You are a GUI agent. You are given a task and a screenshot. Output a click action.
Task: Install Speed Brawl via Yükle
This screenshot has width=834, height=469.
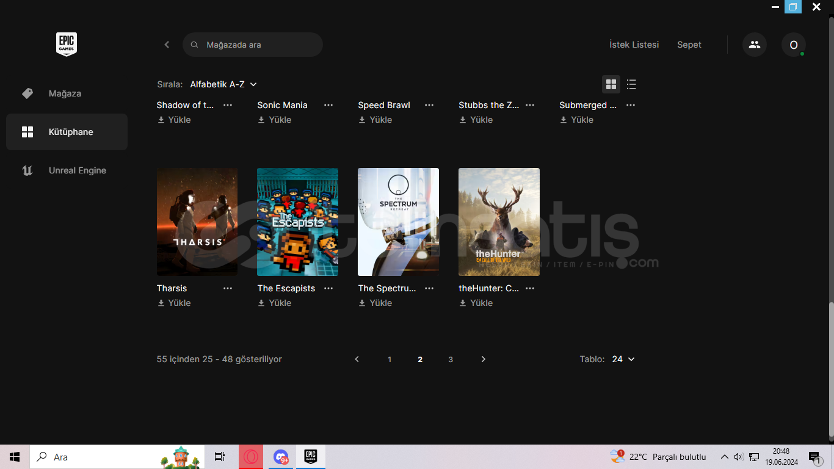(x=375, y=120)
